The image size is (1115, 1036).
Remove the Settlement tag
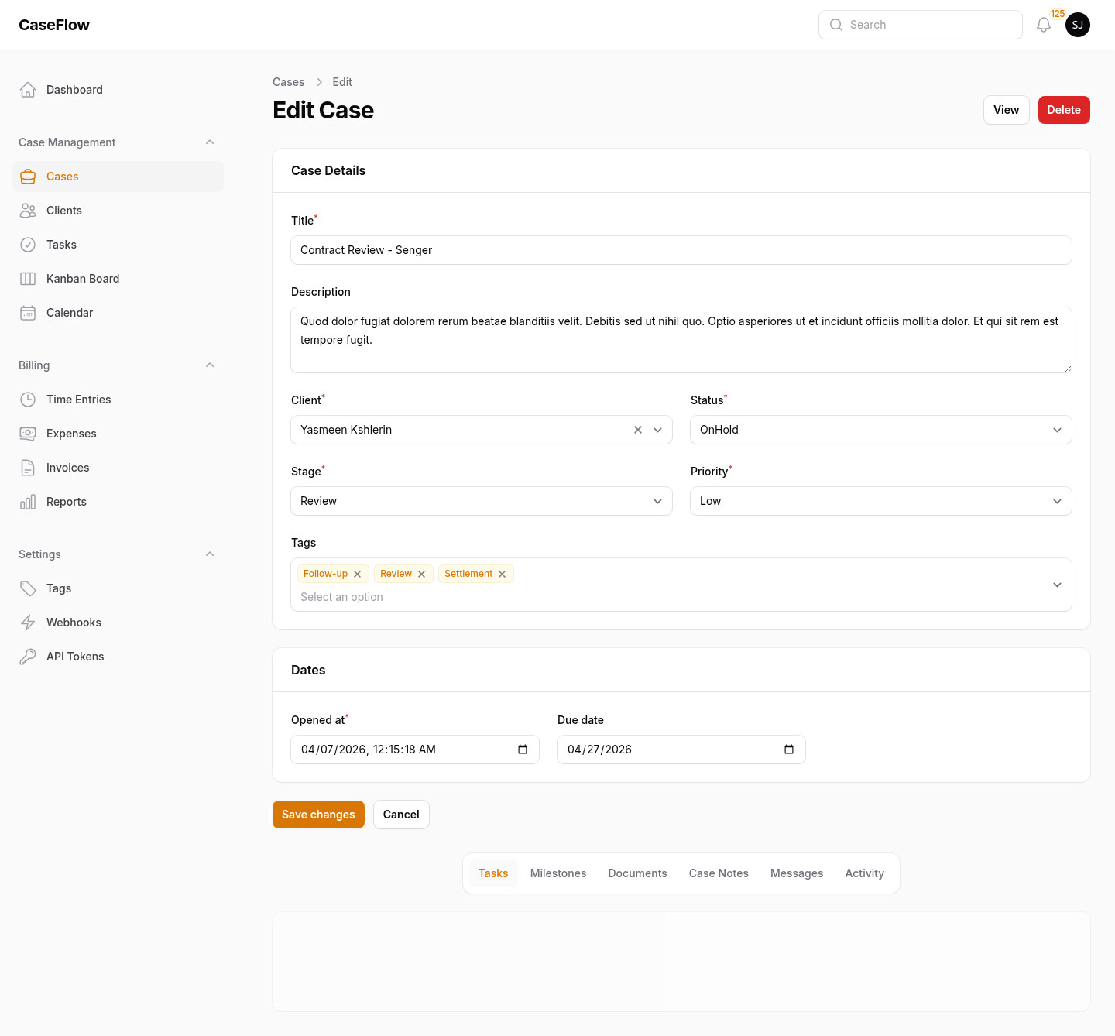pos(503,574)
